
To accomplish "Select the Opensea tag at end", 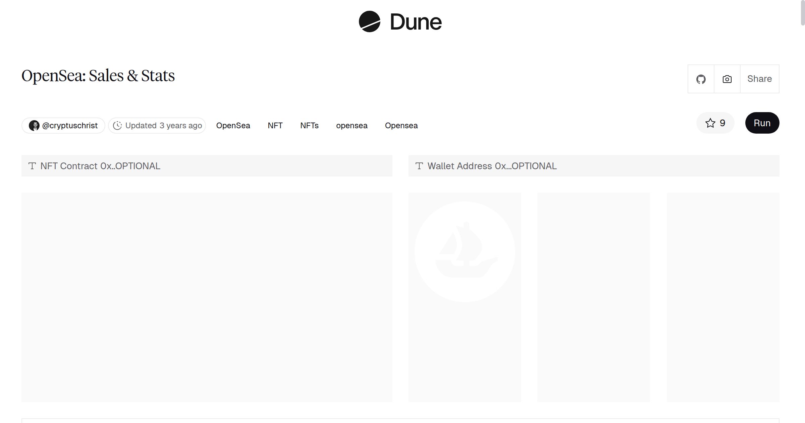I will (x=401, y=126).
